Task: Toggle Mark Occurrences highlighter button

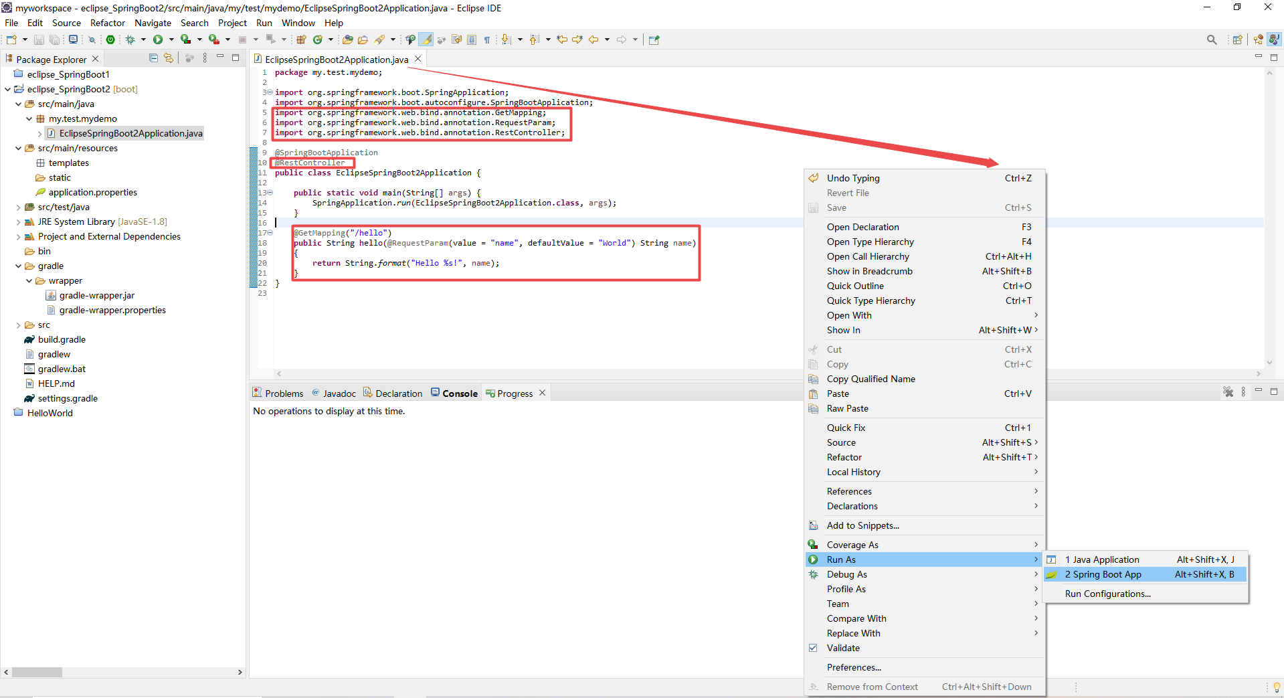Action: [x=426, y=39]
